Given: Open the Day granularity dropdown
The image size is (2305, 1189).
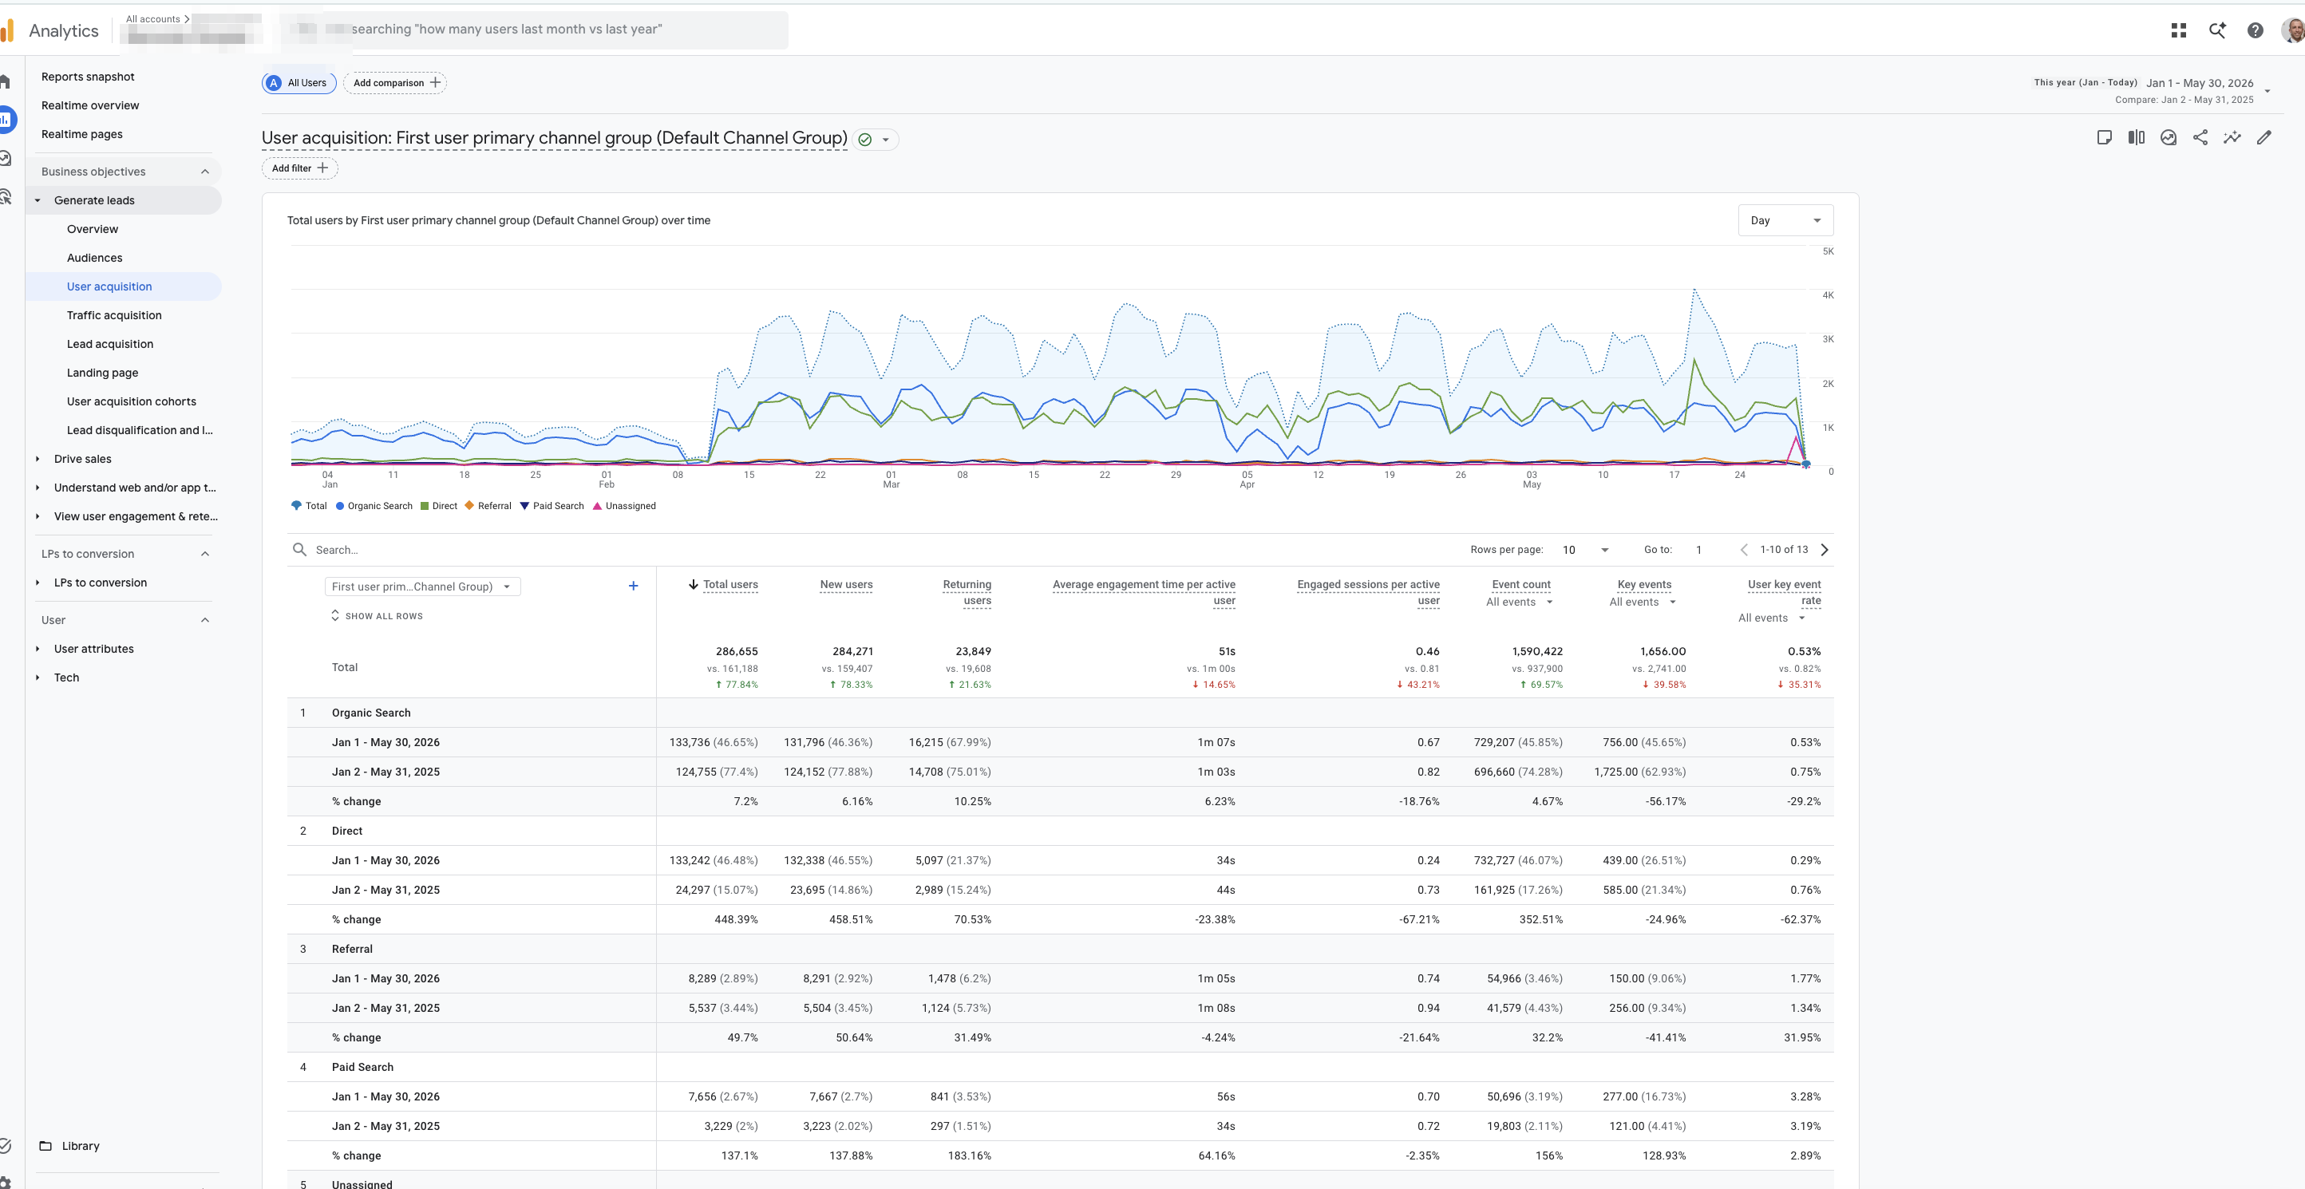Looking at the screenshot, I should [x=1785, y=221].
